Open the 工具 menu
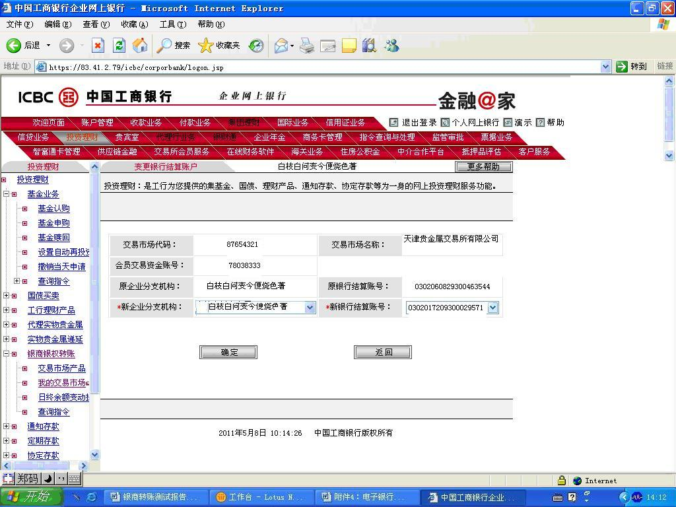The height and width of the screenshot is (507, 676). tap(173, 24)
